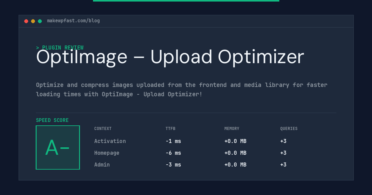Viewport: 372px width, 195px height.
Task: Click the plugin description paragraph
Action: [x=182, y=89]
